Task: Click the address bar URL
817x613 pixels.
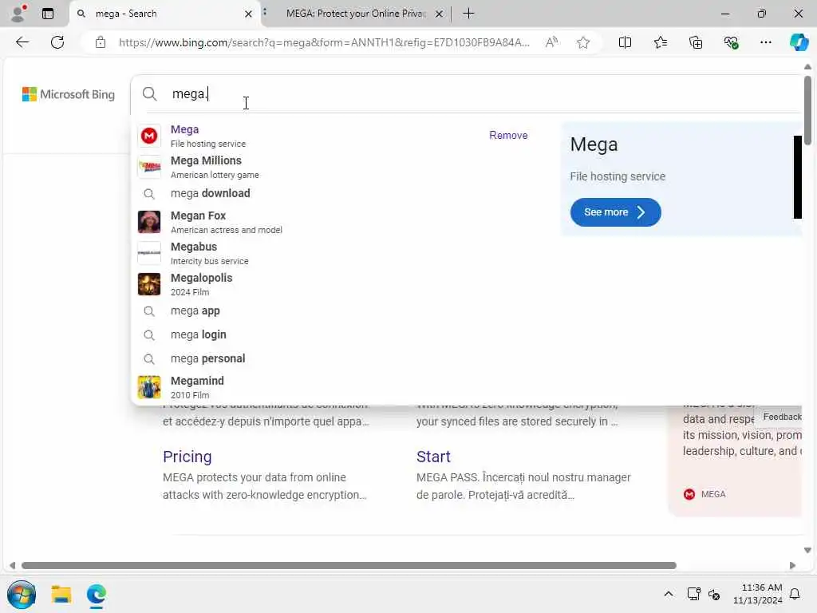Action: tap(324, 42)
